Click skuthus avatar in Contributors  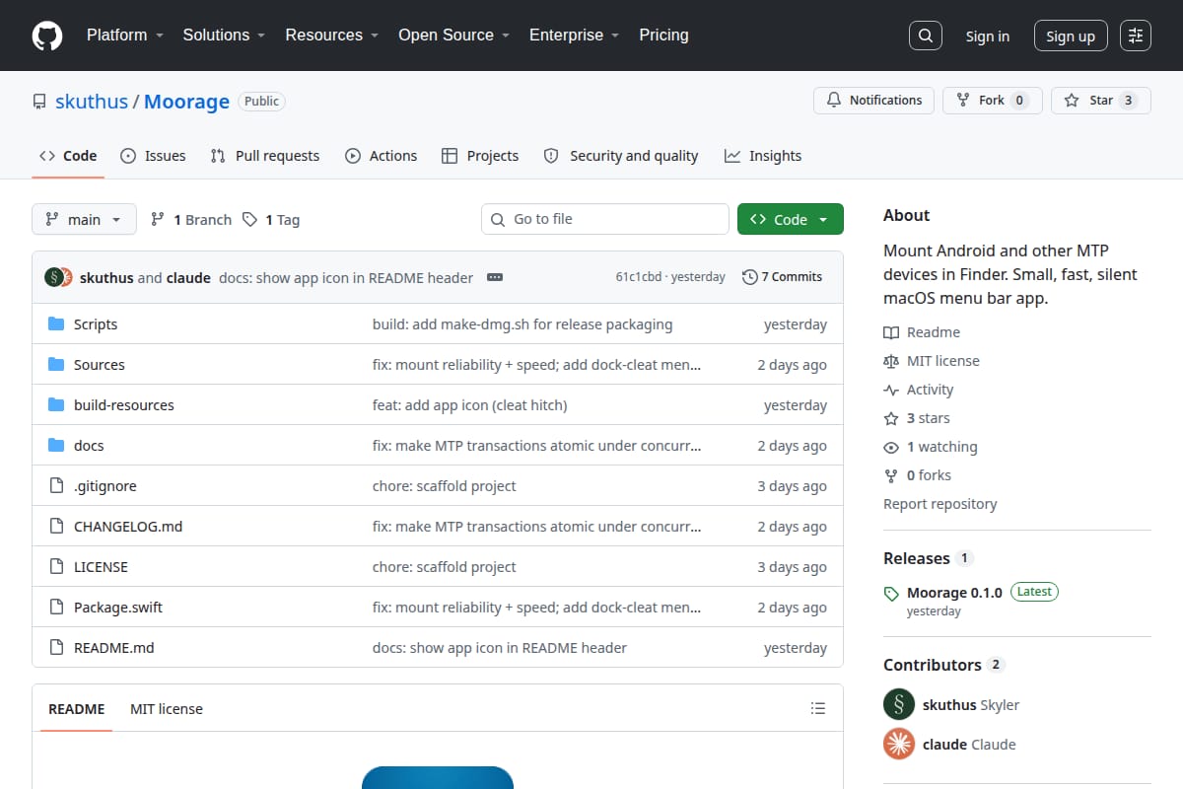point(899,705)
